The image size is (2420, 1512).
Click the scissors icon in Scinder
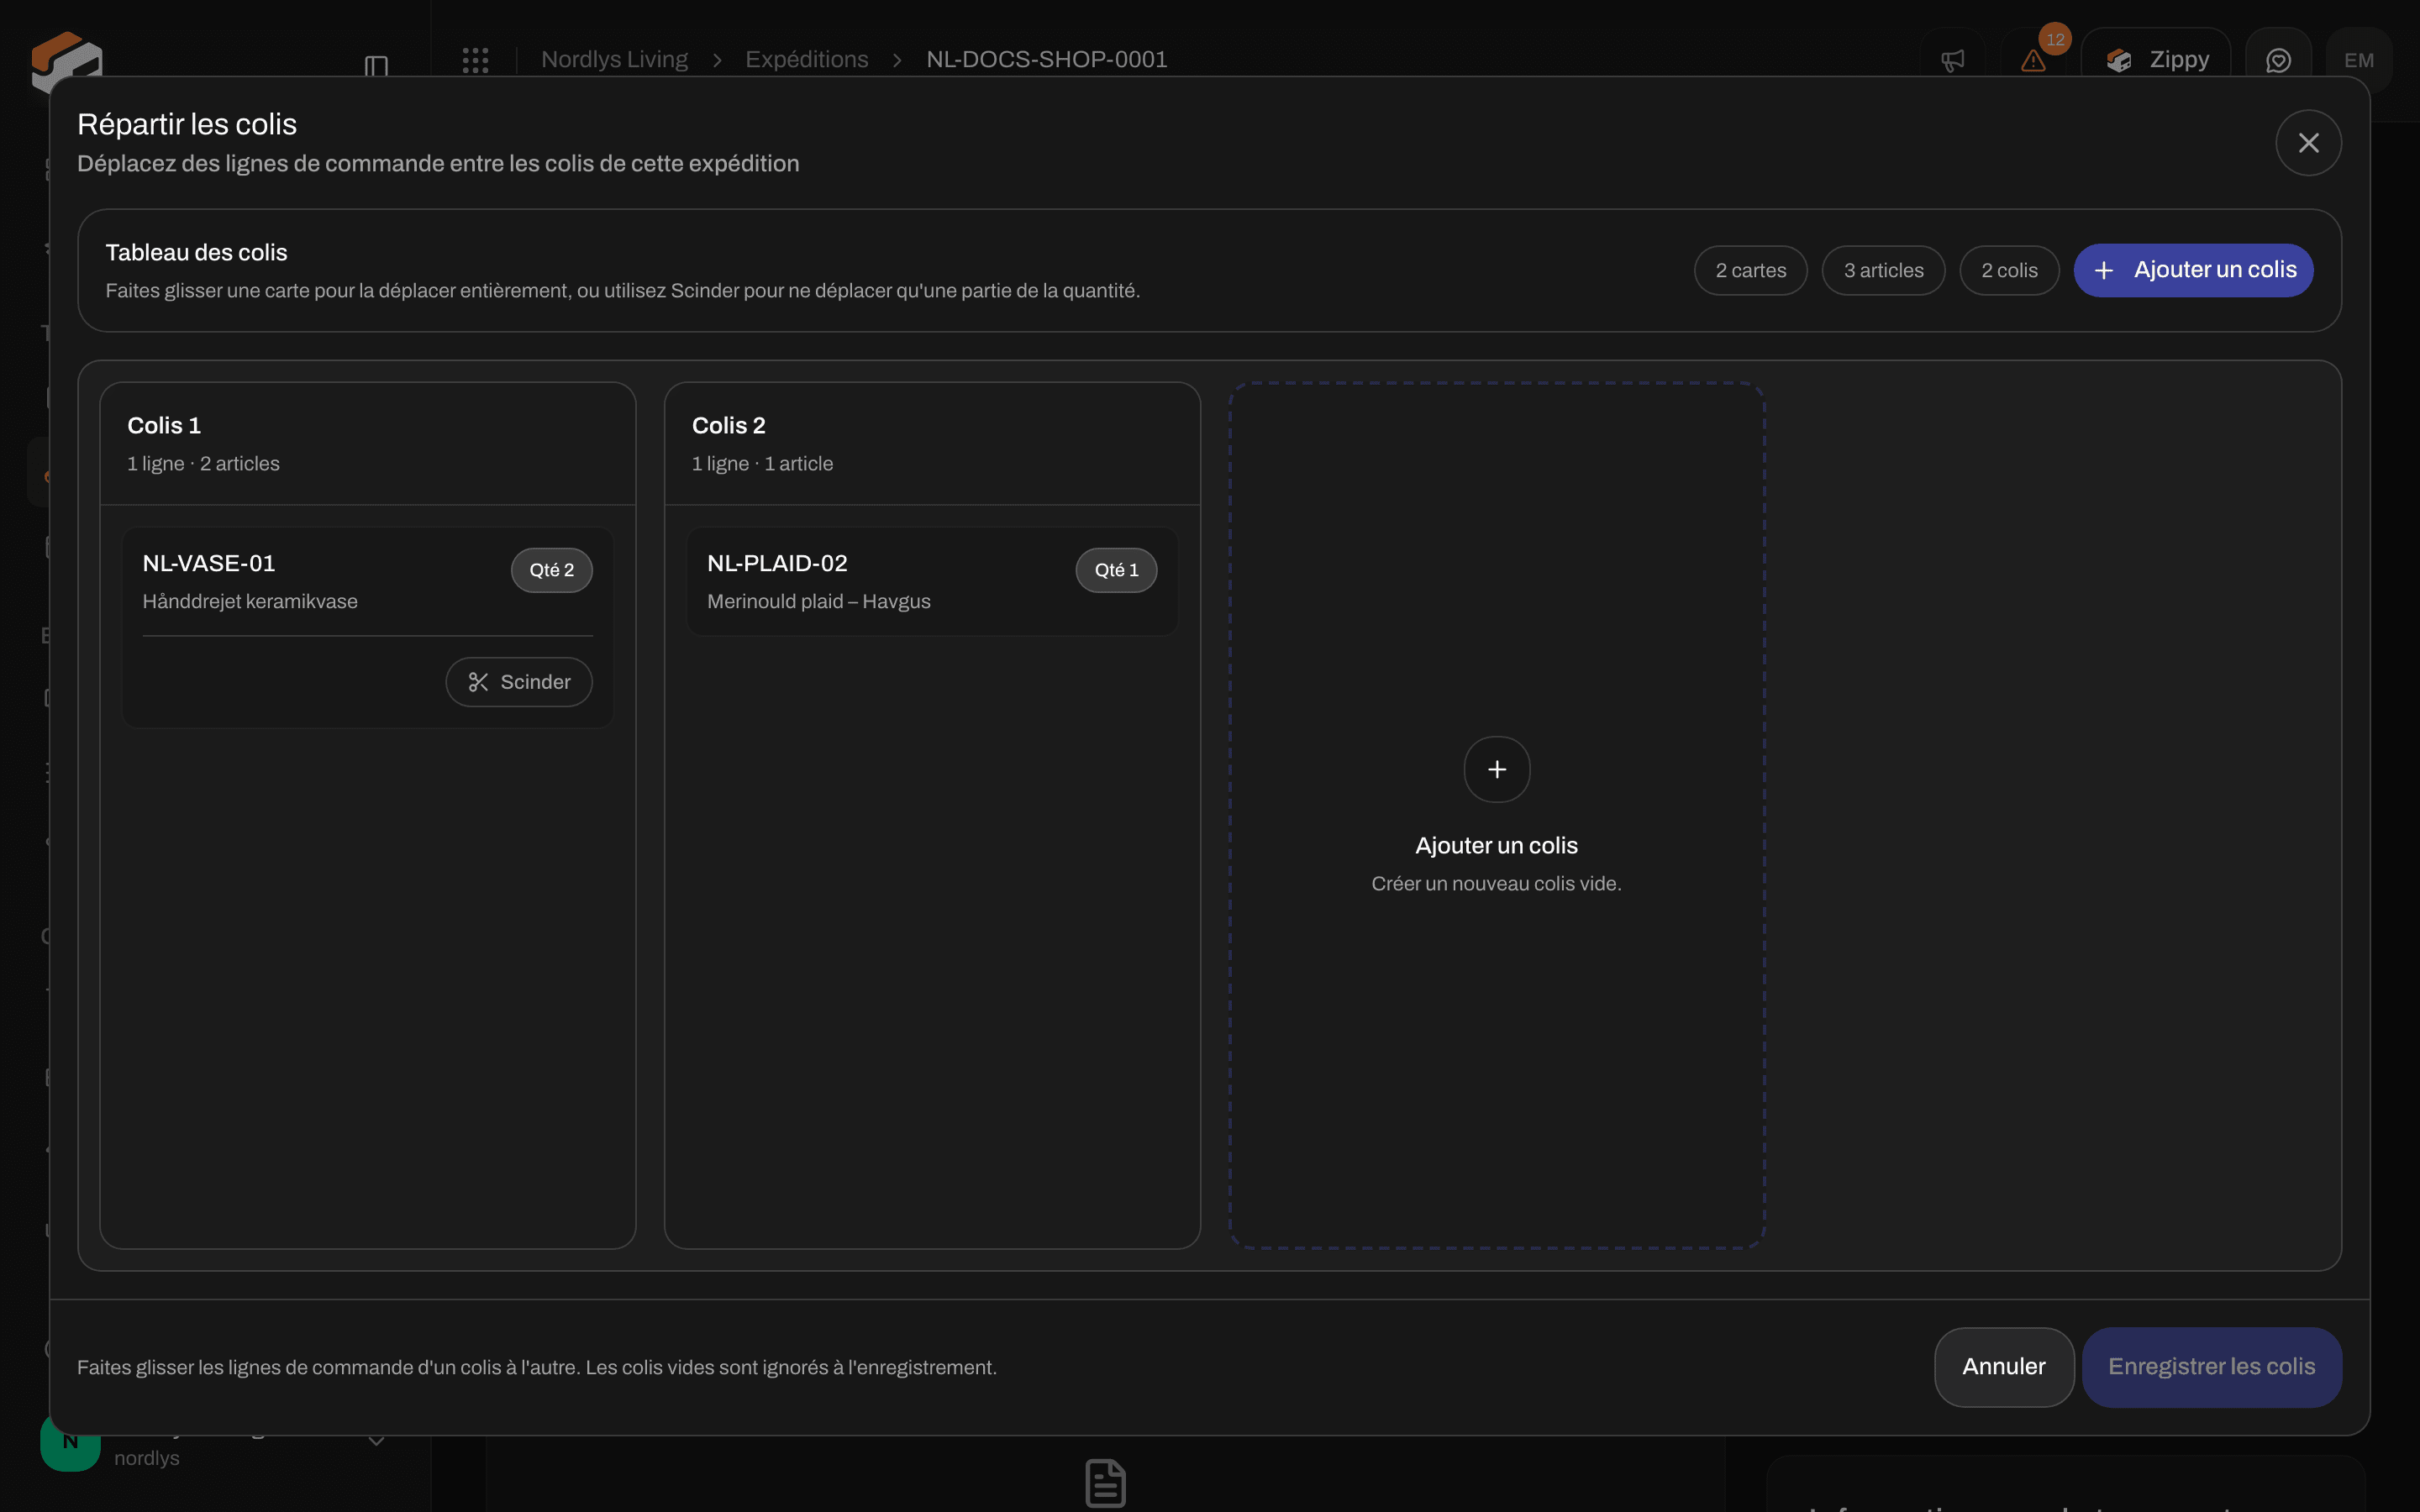[x=478, y=682]
